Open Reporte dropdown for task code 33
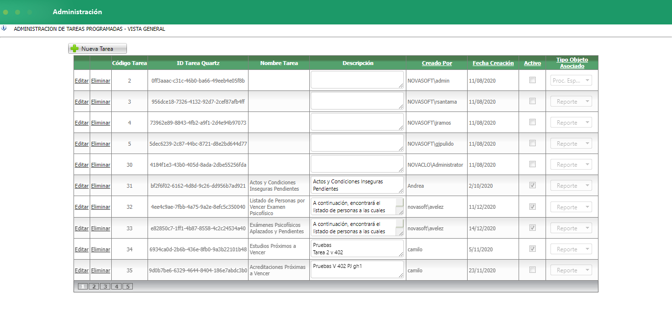This screenshot has height=310, width=672. 571,228
